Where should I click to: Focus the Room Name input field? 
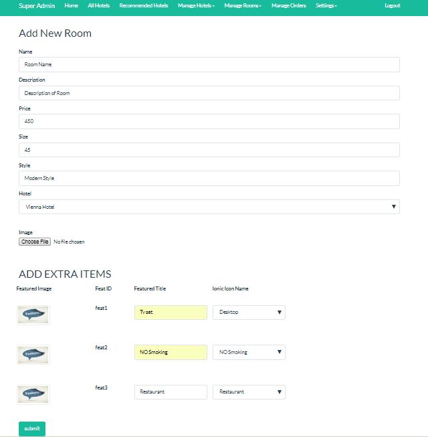(x=209, y=65)
